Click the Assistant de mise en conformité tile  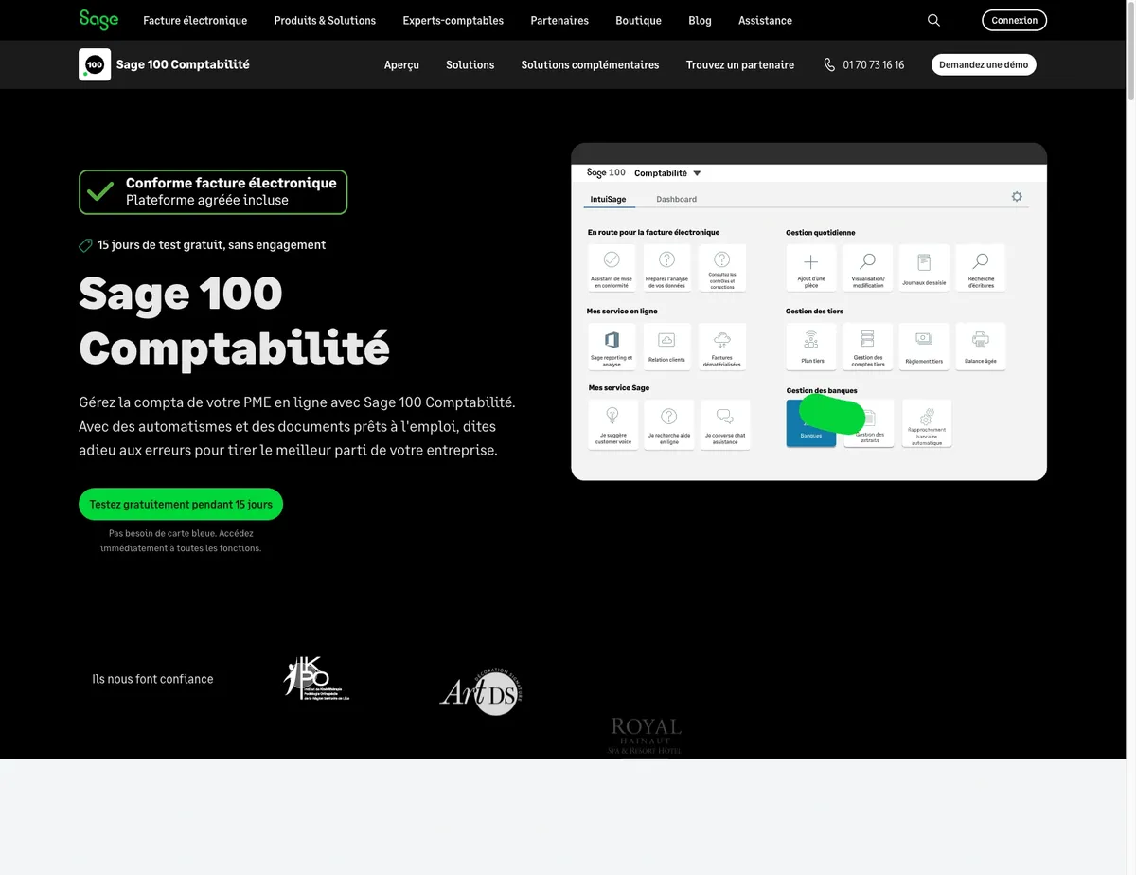(x=612, y=268)
